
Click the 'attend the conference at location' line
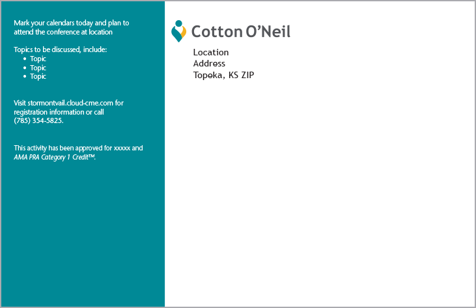pyautogui.click(x=63, y=32)
